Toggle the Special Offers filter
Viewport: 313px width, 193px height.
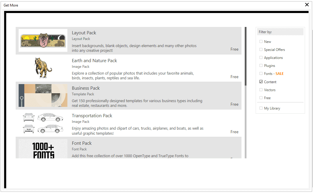261,50
